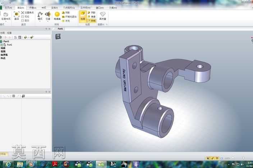The image size is (253, 168).
Task: Select the 渲染 (Render) ribbon tab
Action: click(20, 8)
